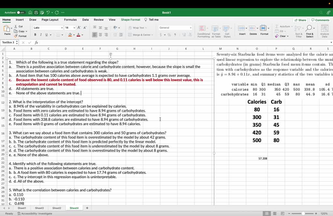333x216 pixels.
Task: Insert cells using the Insert icon
Action: coord(242,30)
